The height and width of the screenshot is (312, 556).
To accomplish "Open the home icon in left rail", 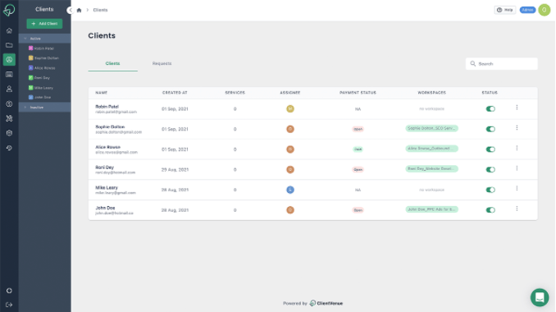I will 9,30.
